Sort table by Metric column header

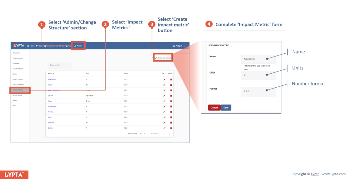[x=51, y=74]
